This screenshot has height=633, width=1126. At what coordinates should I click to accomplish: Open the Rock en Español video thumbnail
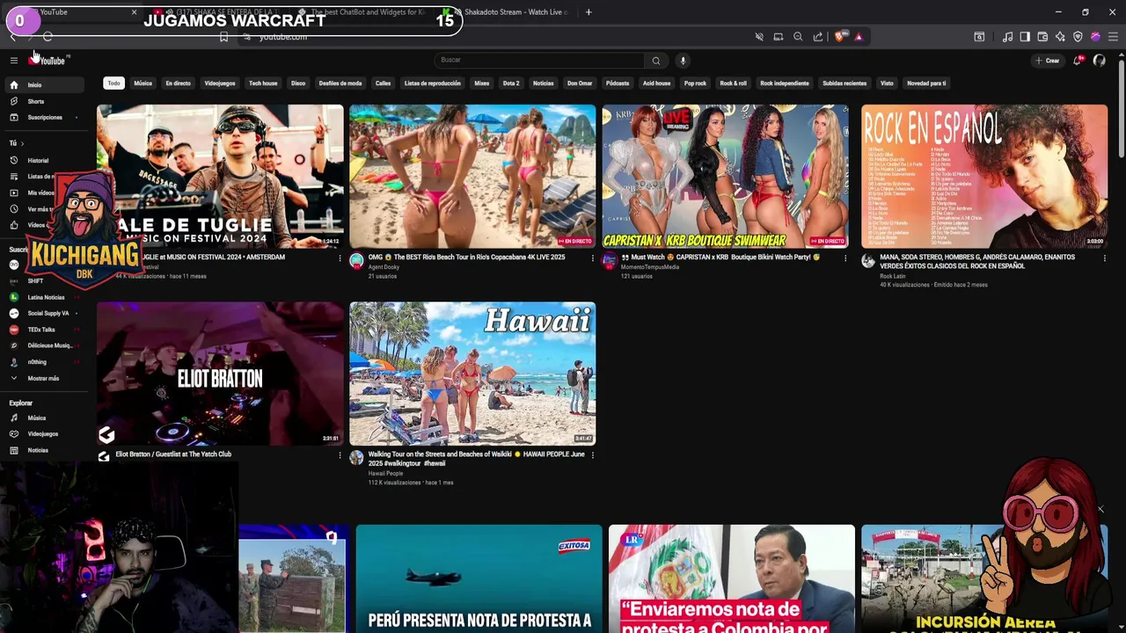coord(984,177)
